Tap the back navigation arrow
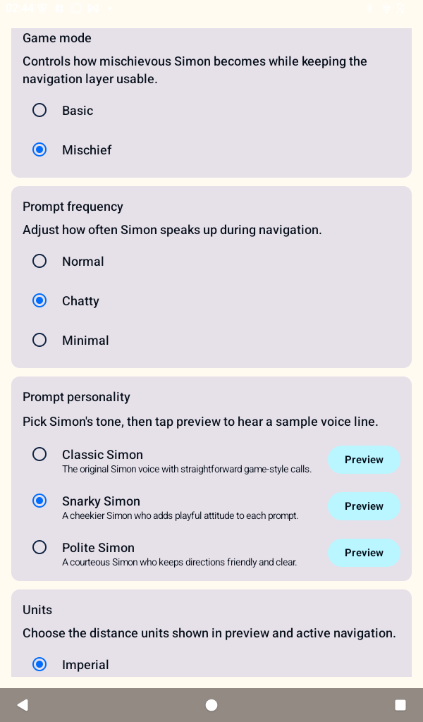The height and width of the screenshot is (722, 423). 23,704
